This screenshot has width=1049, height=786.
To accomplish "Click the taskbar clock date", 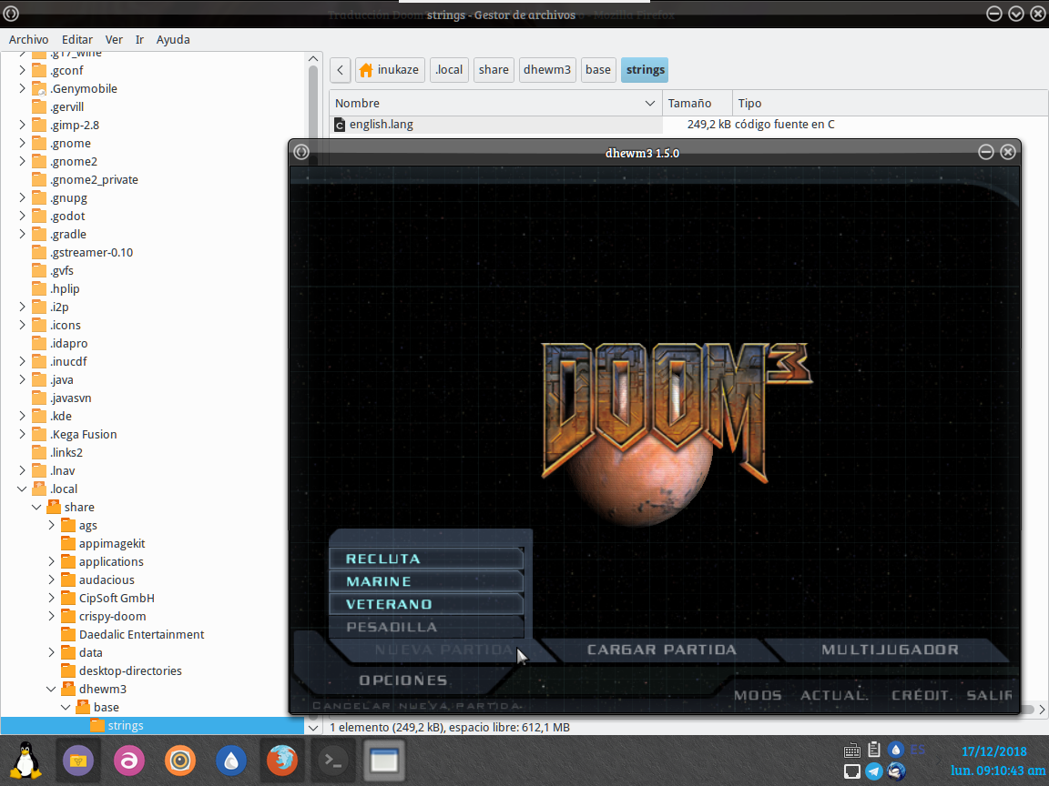I will (x=993, y=751).
